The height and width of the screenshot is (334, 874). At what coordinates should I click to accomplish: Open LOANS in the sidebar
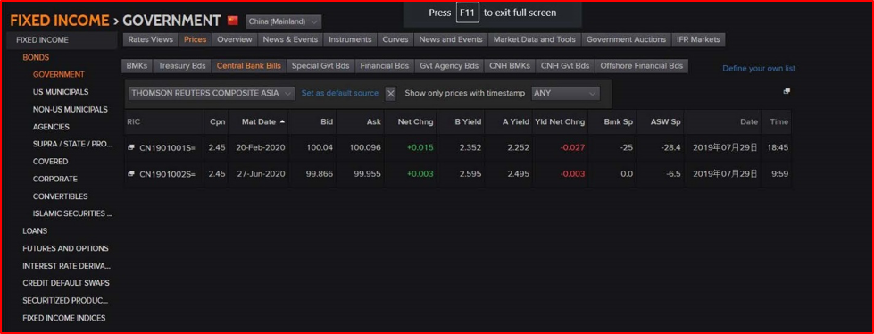point(35,230)
